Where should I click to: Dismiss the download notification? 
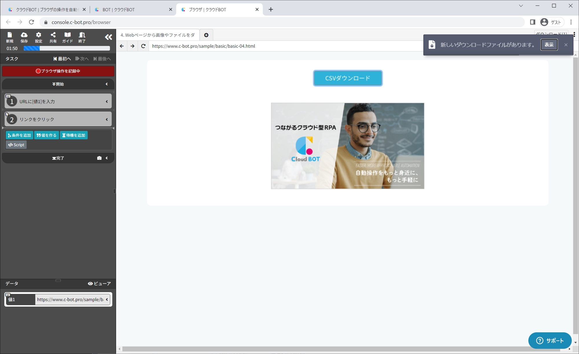click(566, 45)
